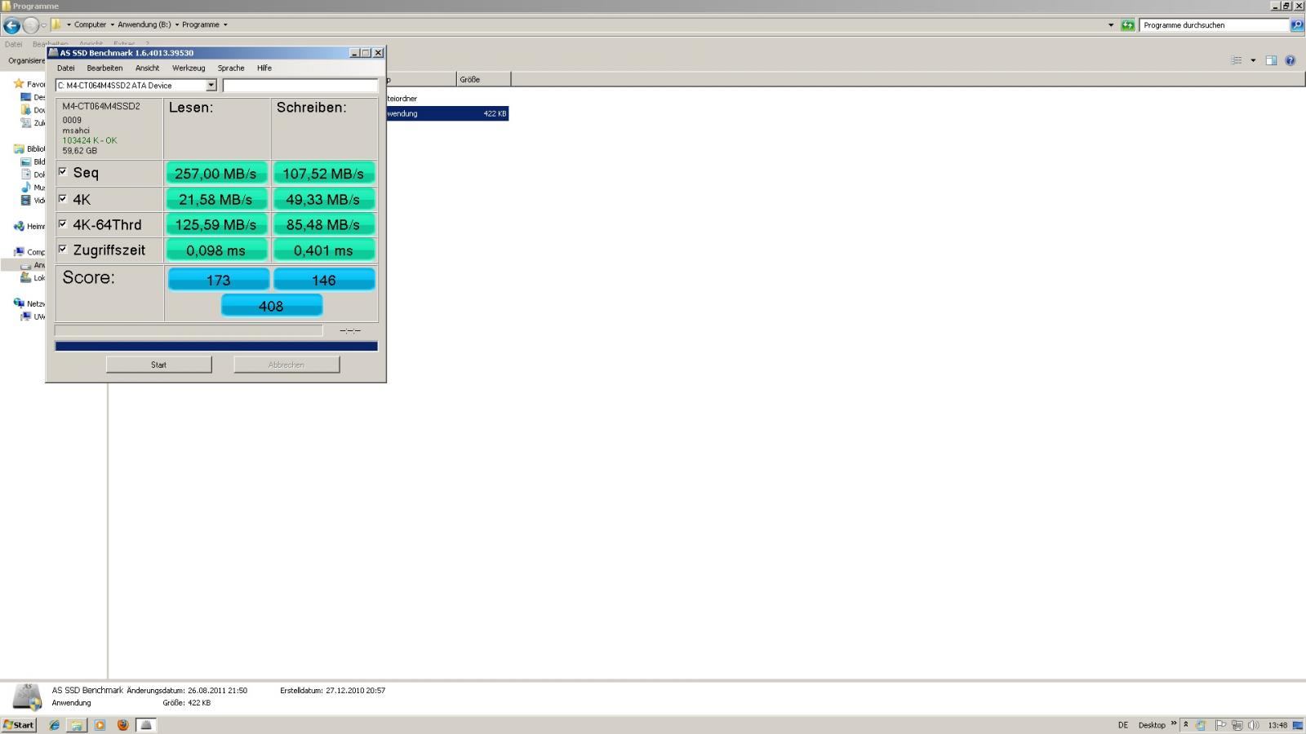Image resolution: width=1306 pixels, height=734 pixels.
Task: Click the Explorer Back arrow button
Action: [11, 25]
